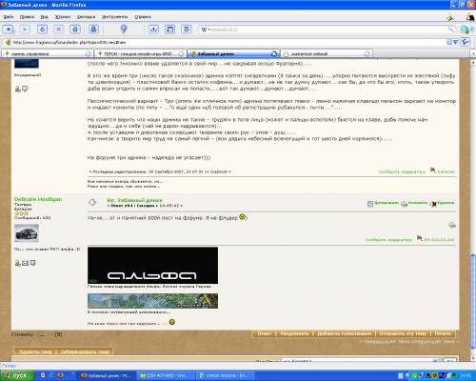476x381 pixels.
Task: Go back with the browser Back arrow
Action: [x=8, y=30]
